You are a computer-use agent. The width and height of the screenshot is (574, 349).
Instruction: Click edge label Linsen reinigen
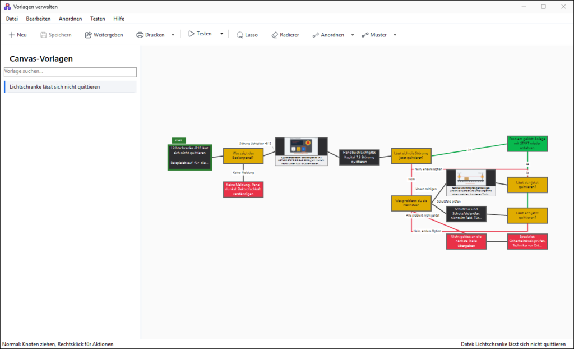426,189
